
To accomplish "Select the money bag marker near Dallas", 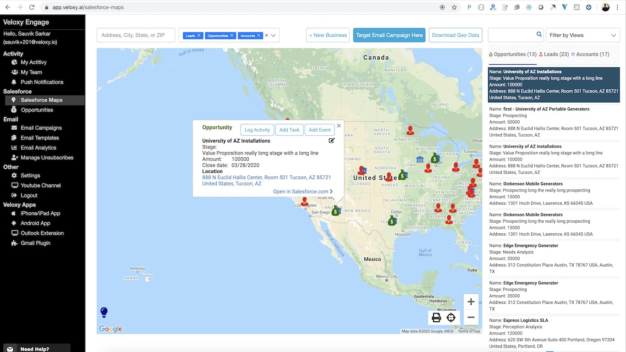I will (x=392, y=221).
